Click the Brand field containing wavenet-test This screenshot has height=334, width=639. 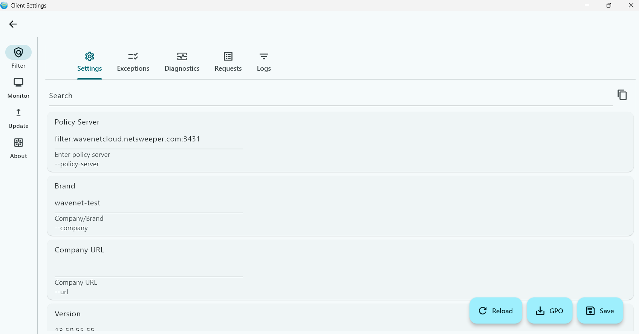point(148,203)
